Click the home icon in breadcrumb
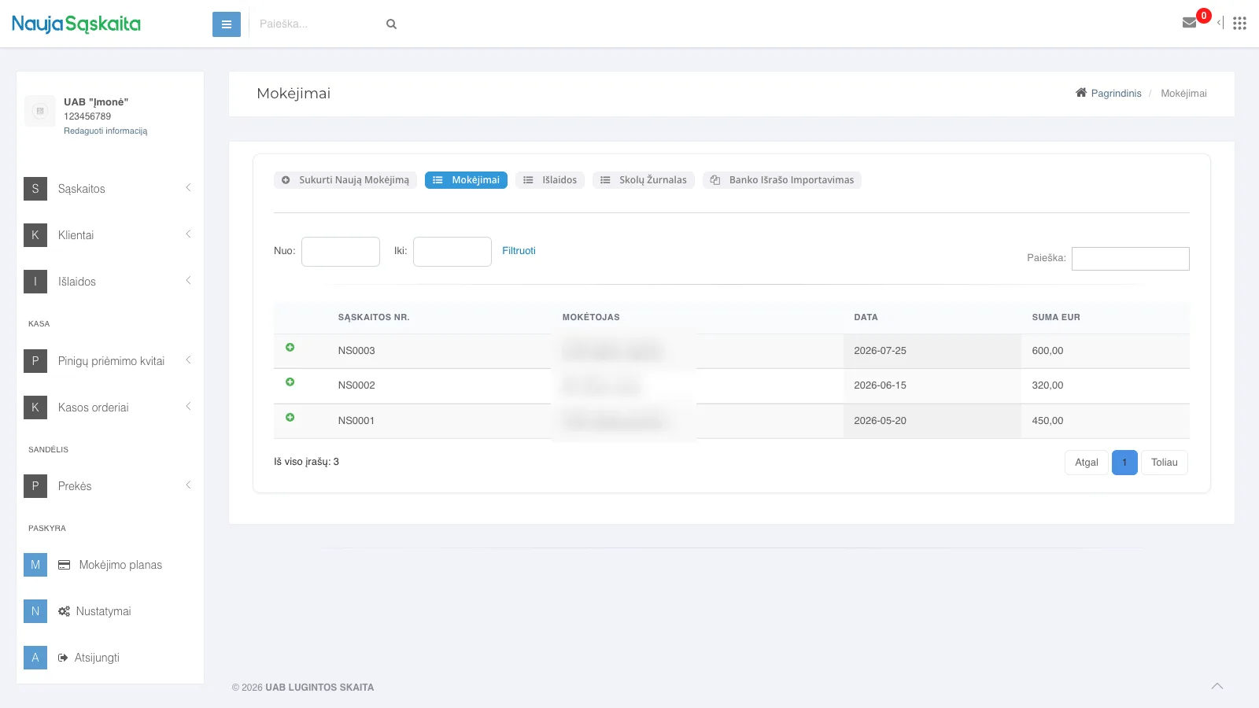Viewport: 1259px width, 708px height. pyautogui.click(x=1081, y=93)
